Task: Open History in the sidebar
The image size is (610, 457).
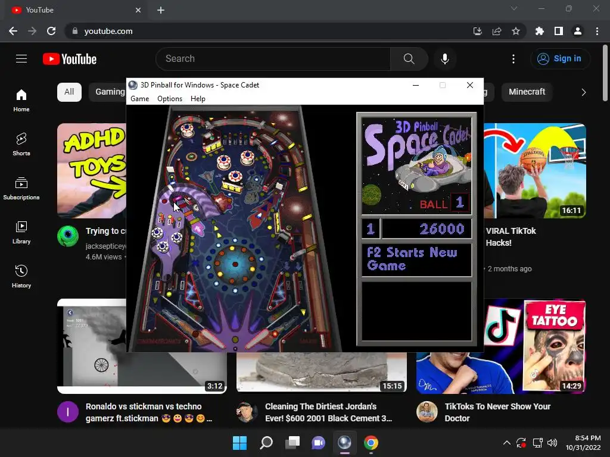Action: pos(21,276)
